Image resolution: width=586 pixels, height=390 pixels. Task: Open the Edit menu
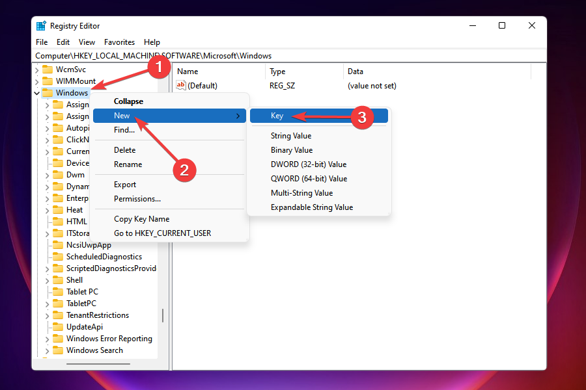click(63, 42)
